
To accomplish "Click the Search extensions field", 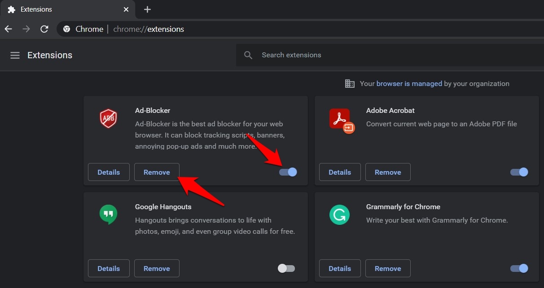I will tap(390, 55).
